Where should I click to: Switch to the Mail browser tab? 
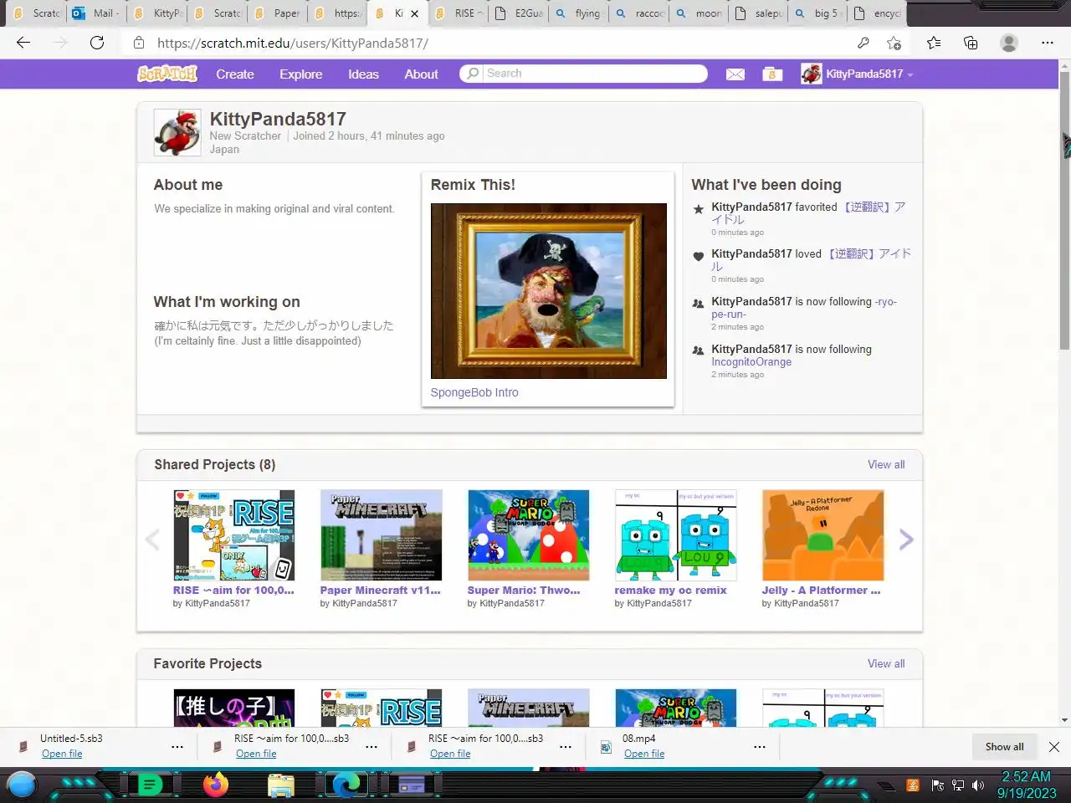tap(95, 13)
